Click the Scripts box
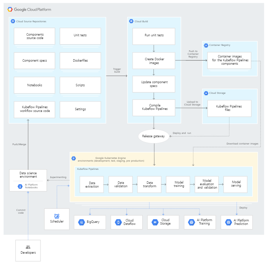 pyautogui.click(x=80, y=85)
